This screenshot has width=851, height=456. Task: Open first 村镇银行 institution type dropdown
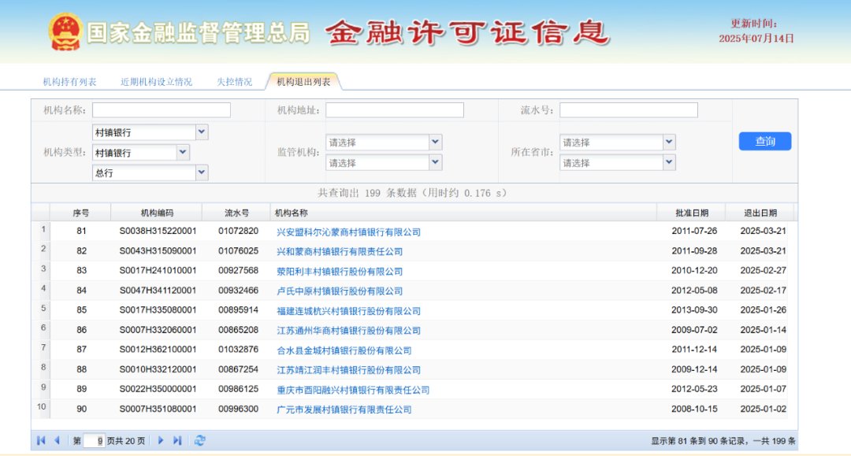202,132
